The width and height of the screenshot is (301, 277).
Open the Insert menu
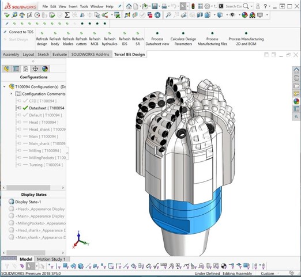pos(73,6)
